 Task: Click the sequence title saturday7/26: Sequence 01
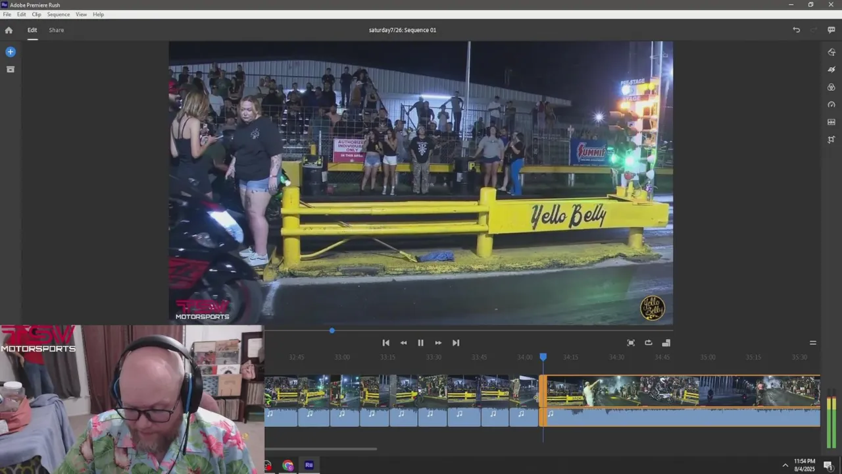[403, 30]
